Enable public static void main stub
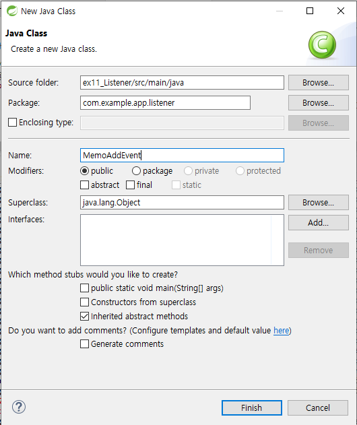 coord(85,288)
